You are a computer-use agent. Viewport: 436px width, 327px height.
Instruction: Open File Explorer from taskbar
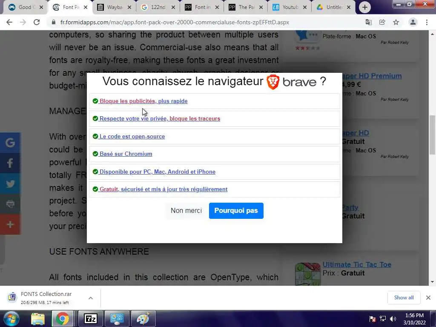(x=38, y=318)
